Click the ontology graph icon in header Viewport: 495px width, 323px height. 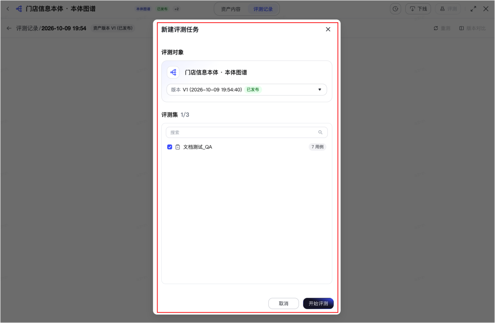point(19,9)
